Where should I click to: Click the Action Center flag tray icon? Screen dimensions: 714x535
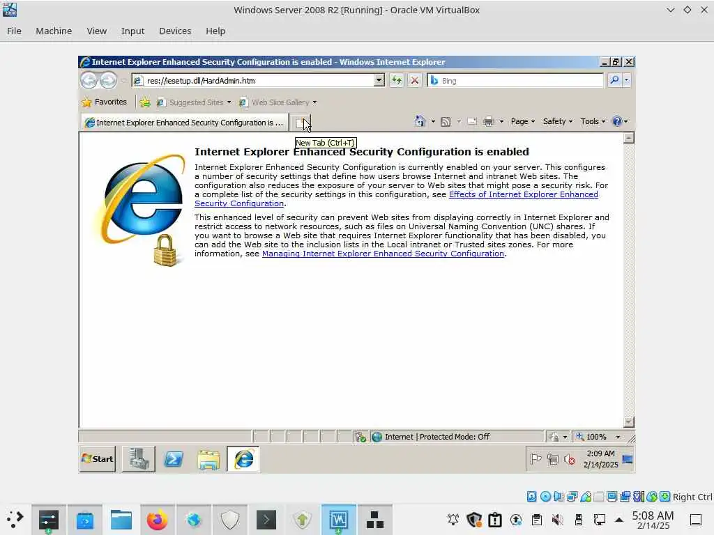535,460
